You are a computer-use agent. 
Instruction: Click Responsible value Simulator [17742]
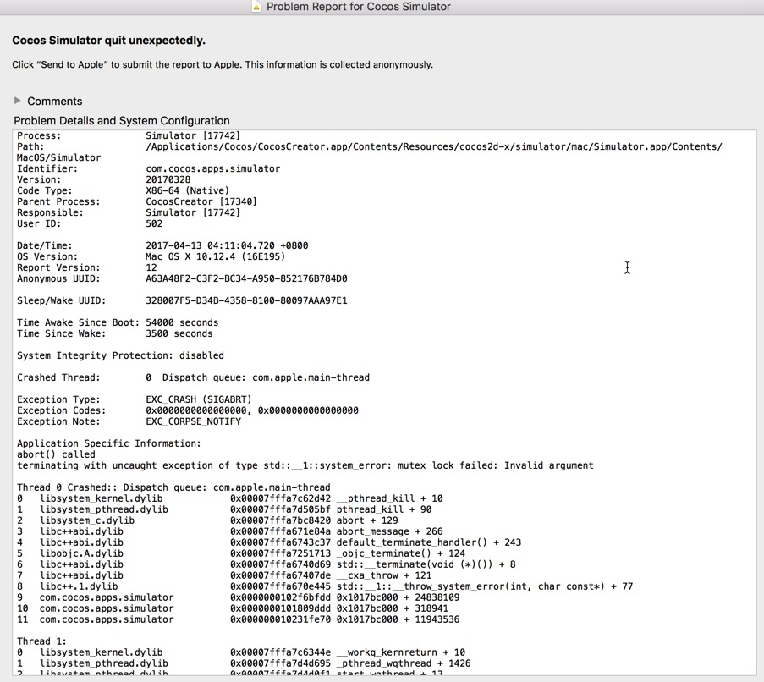[192, 212]
